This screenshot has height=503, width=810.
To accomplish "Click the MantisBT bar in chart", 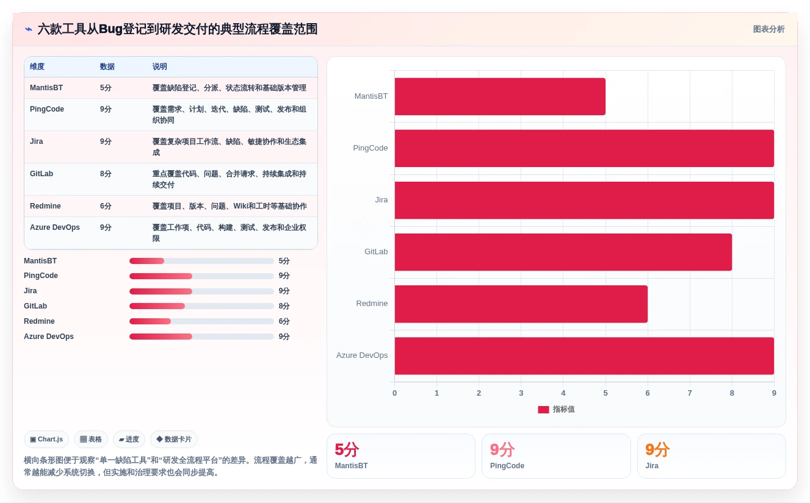I will [500, 96].
